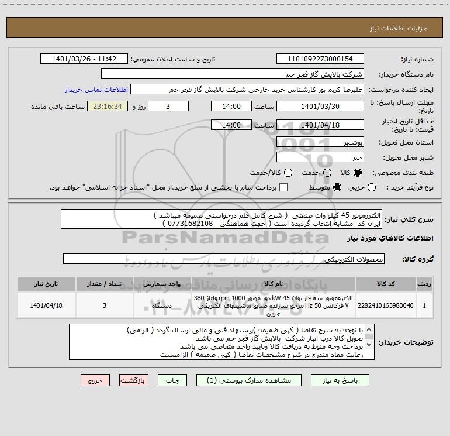450x436 pixels.
Task: Click the واحد شمارش column header
Action: (162, 284)
